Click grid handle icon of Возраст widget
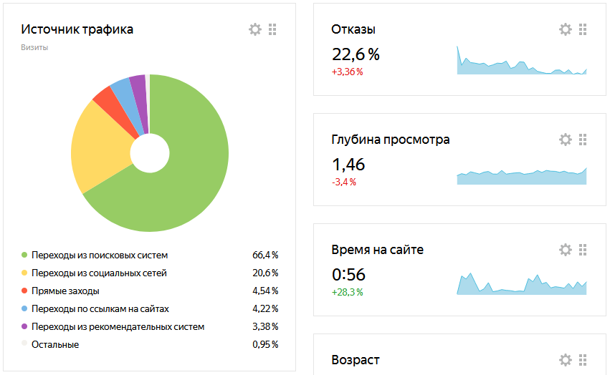The image size is (610, 375). click(582, 360)
